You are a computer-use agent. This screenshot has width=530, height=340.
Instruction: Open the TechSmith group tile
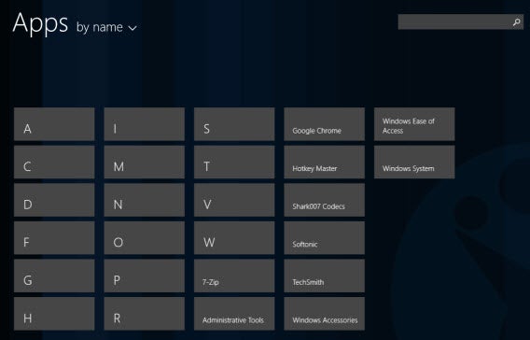tap(325, 276)
